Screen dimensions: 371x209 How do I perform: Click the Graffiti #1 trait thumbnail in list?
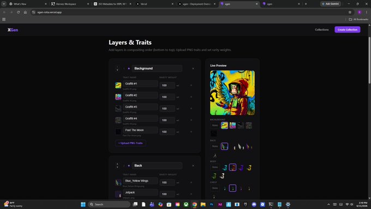click(118, 85)
